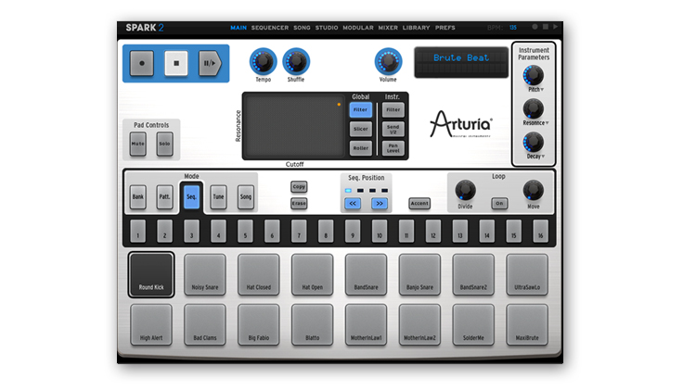Open the Pitch parameter dropdown arrow
This screenshot has width=696, height=391.
[x=543, y=90]
